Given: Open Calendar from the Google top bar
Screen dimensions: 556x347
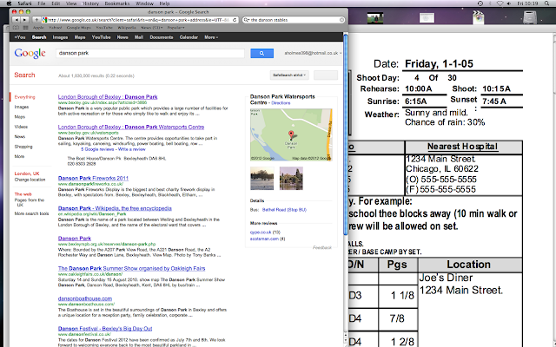Looking at the screenshot, I should click(189, 37).
